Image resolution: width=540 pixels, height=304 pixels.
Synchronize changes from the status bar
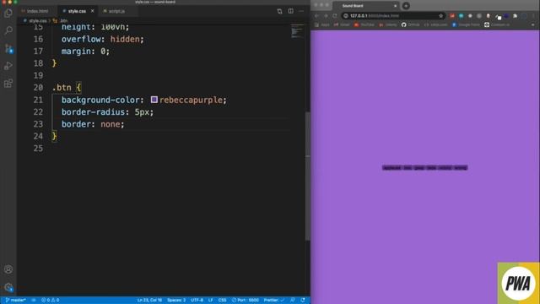pos(34,301)
